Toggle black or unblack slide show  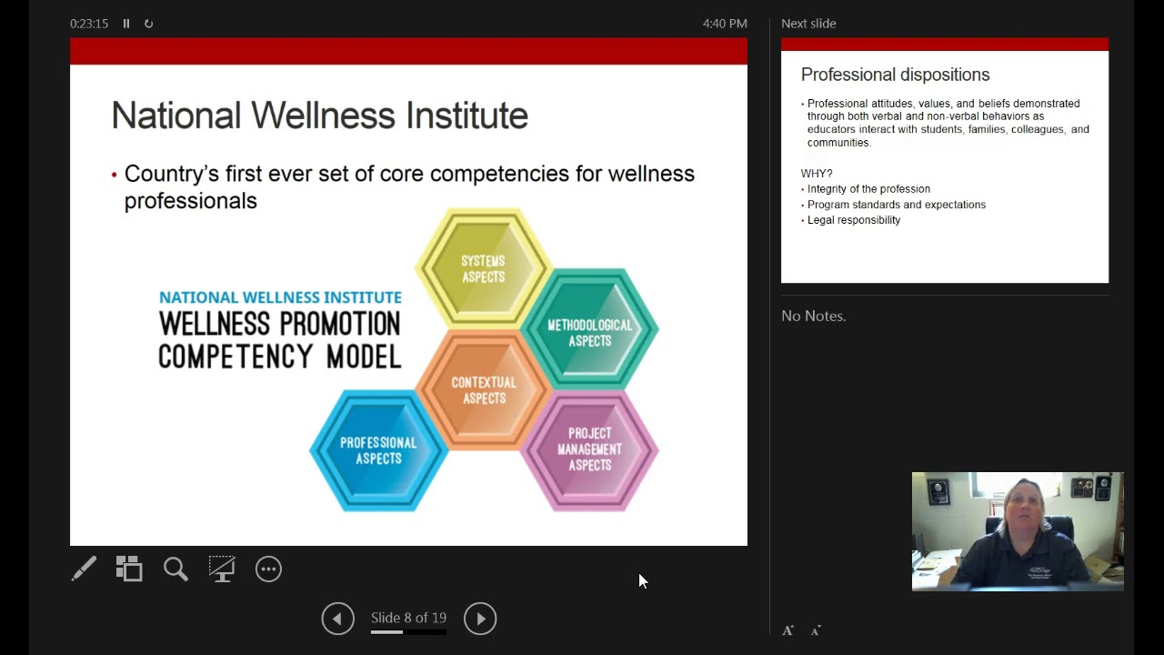click(222, 569)
